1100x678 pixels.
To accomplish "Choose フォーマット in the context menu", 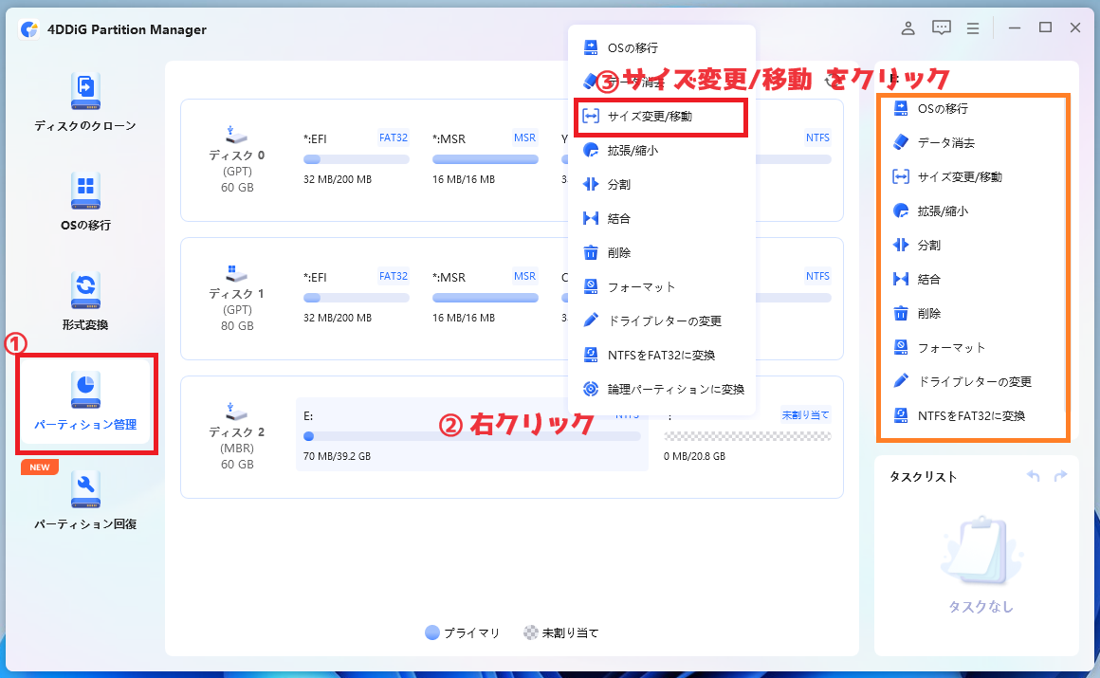I will coord(662,287).
